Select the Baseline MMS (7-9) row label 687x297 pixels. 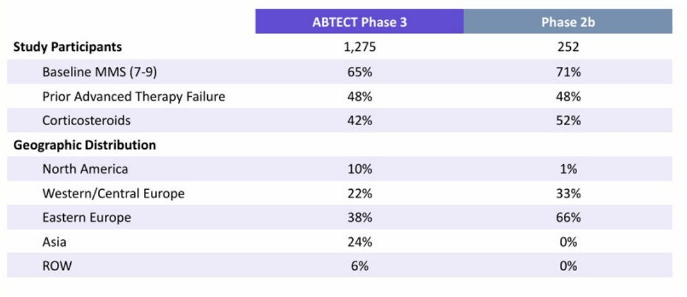click(x=99, y=72)
